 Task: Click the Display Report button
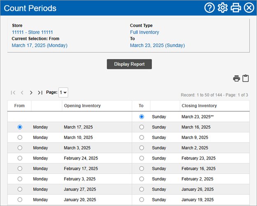(x=129, y=64)
